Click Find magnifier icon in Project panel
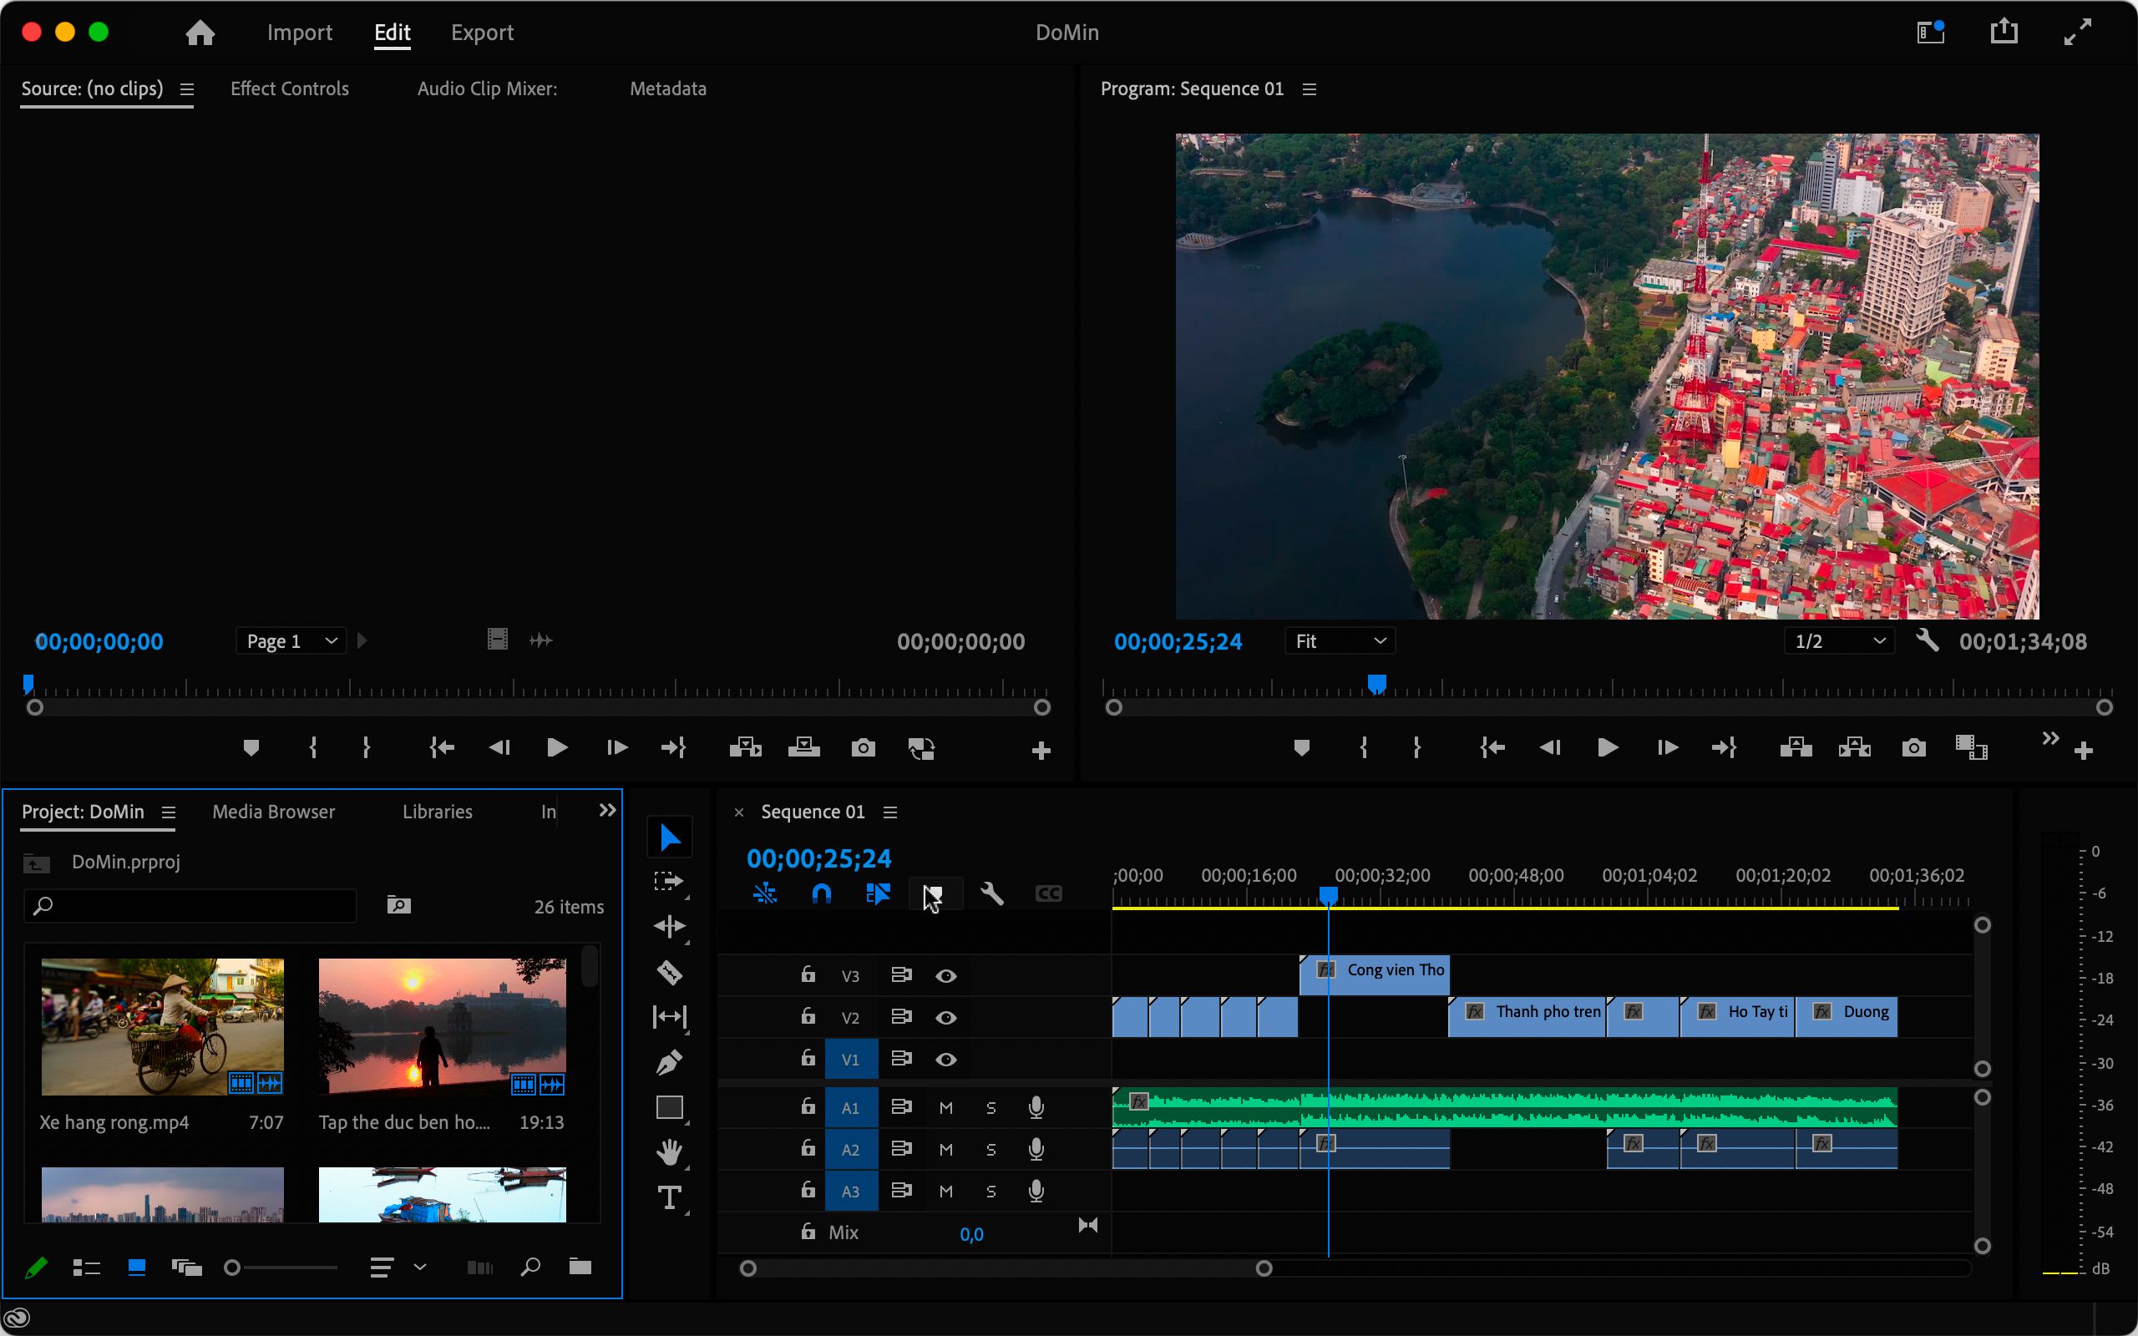2138x1336 pixels. tap(530, 1267)
